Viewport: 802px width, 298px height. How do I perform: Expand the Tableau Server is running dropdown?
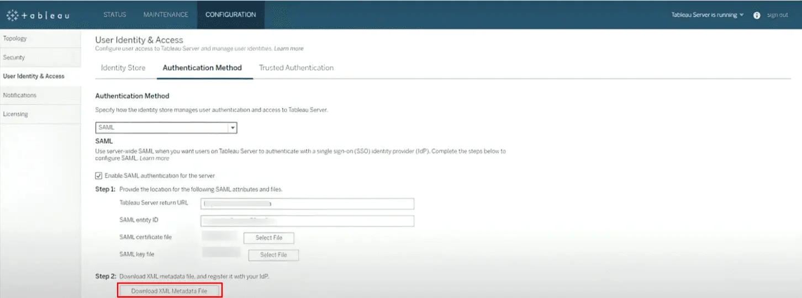[708, 15]
